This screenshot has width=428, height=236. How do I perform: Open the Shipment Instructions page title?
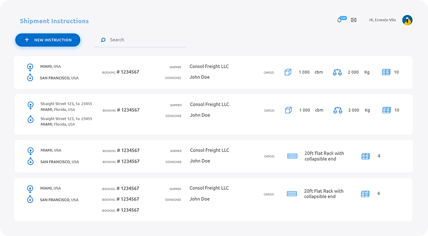tap(54, 21)
